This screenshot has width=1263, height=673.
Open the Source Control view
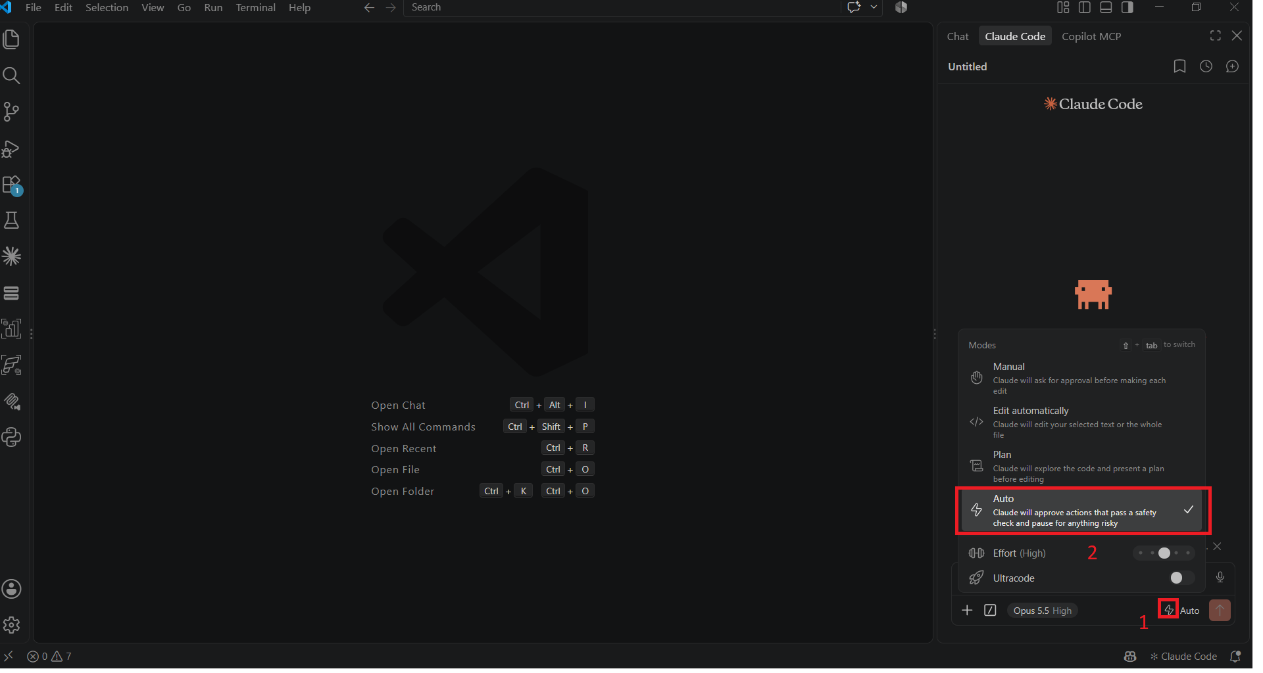click(11, 112)
